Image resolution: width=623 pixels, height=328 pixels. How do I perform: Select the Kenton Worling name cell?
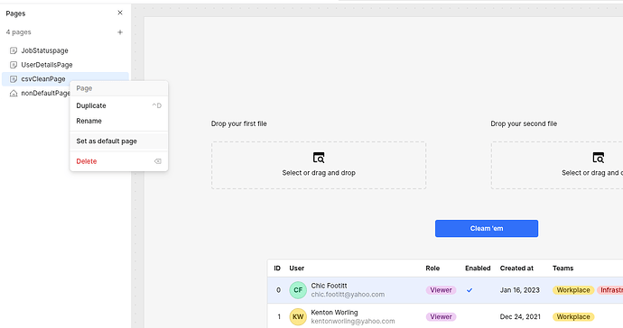click(x=335, y=312)
